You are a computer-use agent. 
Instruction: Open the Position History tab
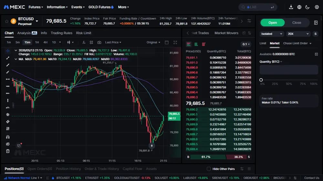pos(68,169)
